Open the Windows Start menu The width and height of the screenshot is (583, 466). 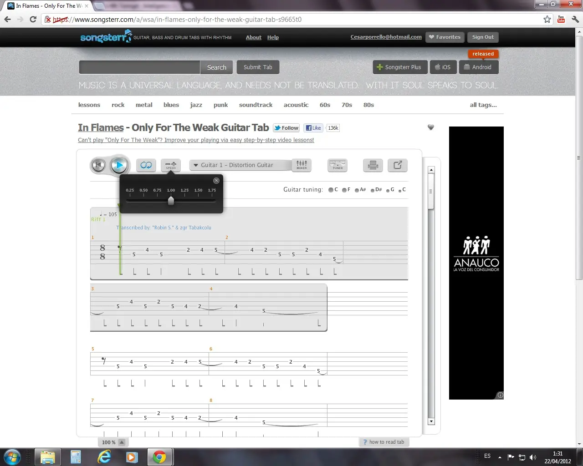click(x=12, y=457)
